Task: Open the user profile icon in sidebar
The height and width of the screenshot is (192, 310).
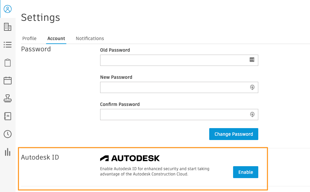Action: (x=8, y=9)
